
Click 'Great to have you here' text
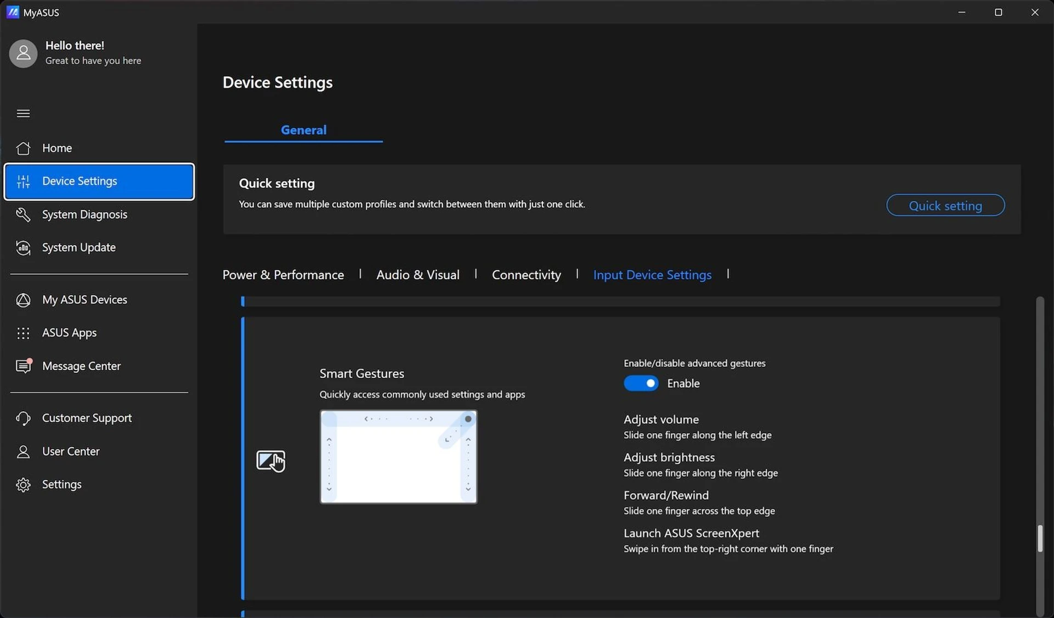click(x=93, y=61)
